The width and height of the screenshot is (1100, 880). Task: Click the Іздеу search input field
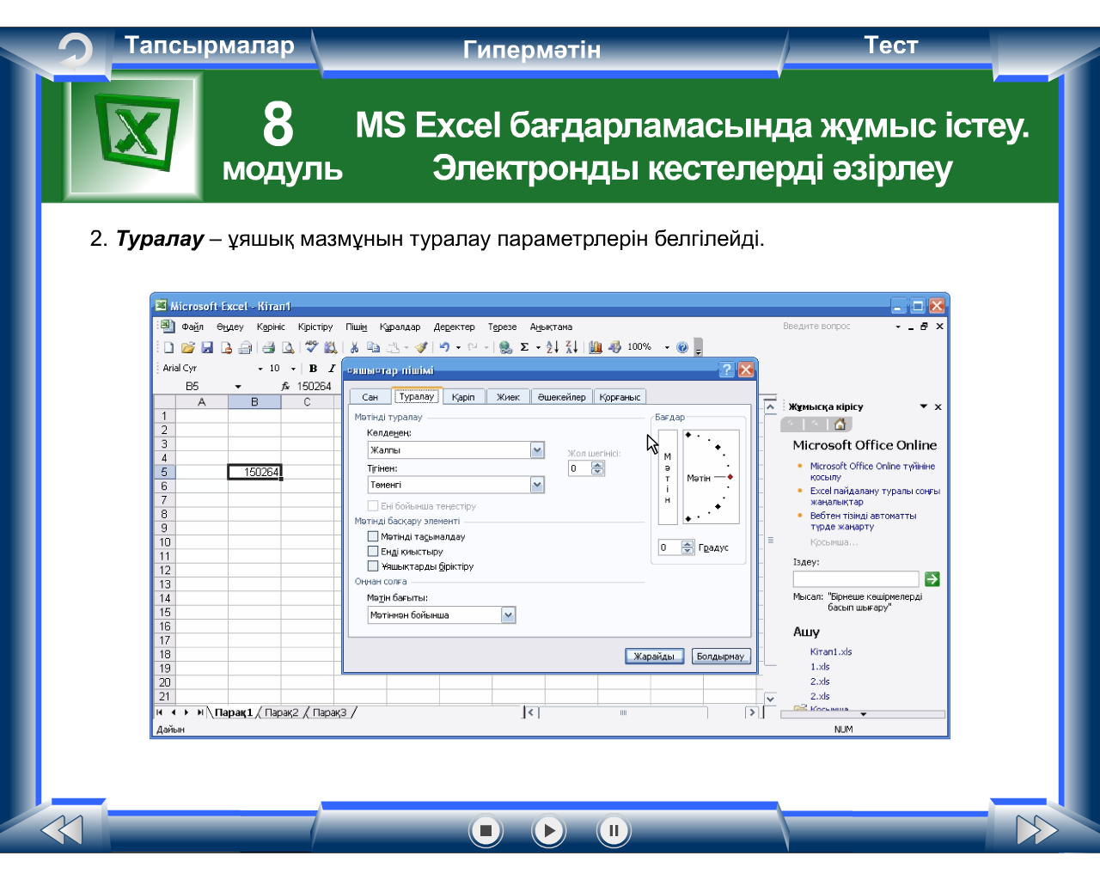(856, 579)
